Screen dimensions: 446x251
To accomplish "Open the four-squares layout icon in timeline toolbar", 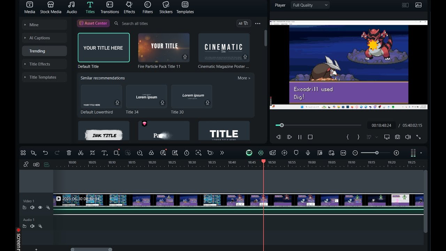I will [x=23, y=153].
